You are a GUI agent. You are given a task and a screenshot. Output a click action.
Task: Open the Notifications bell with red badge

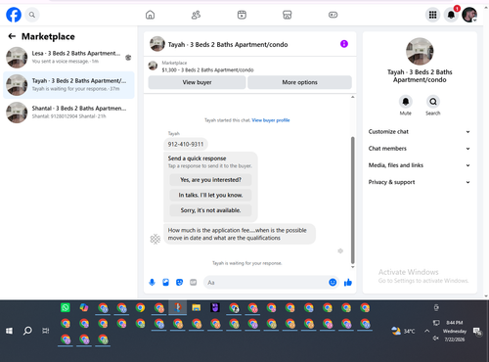point(451,15)
